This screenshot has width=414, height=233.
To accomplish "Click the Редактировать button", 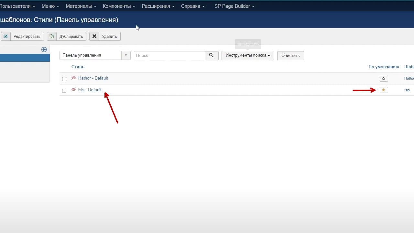I will pyautogui.click(x=22, y=36).
